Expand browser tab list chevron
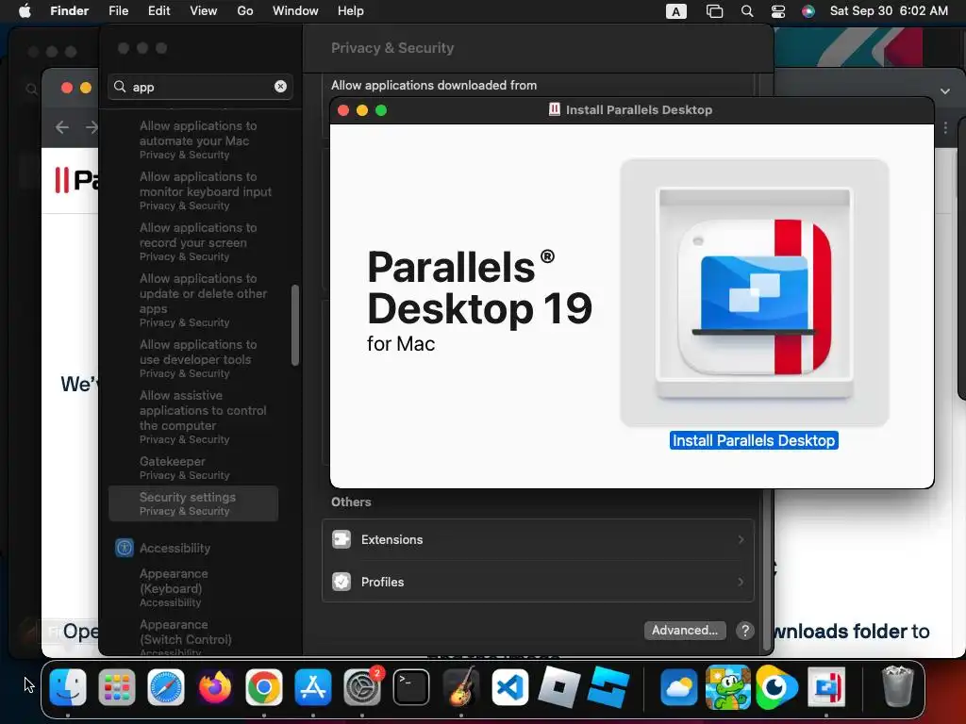Screen dimensions: 966x724 tap(945, 91)
